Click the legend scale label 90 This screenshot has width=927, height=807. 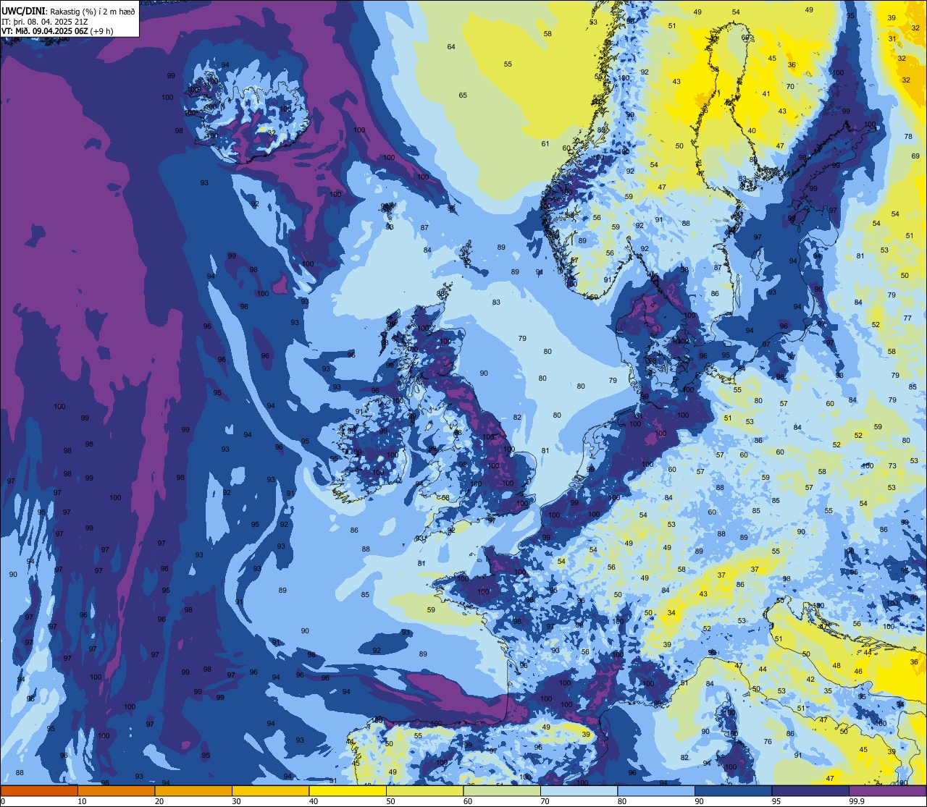699,801
